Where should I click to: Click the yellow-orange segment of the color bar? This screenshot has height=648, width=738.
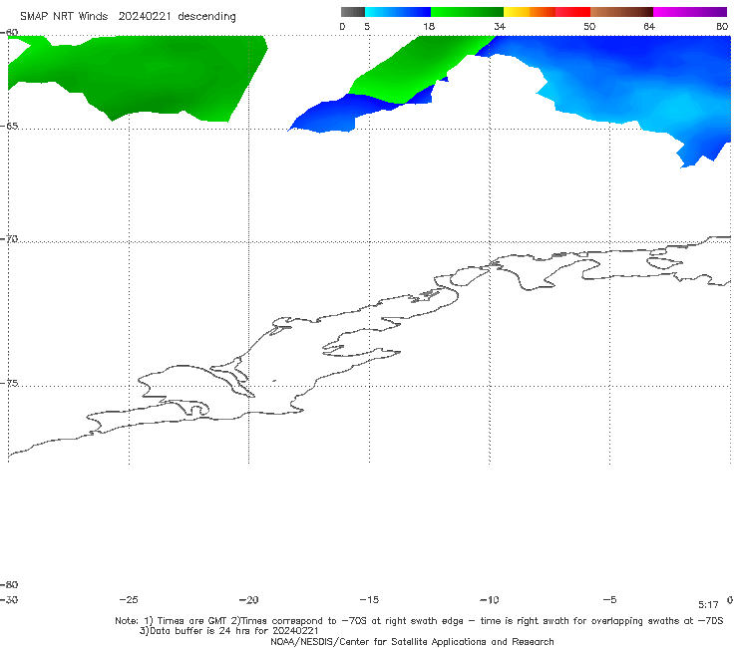click(530, 12)
